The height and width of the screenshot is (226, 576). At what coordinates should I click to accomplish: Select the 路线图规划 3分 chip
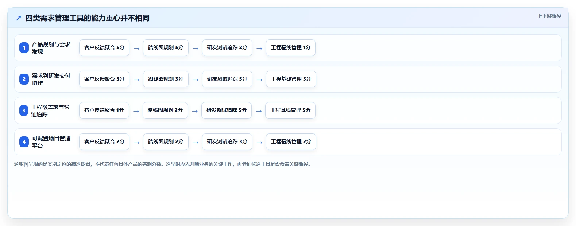(166, 79)
